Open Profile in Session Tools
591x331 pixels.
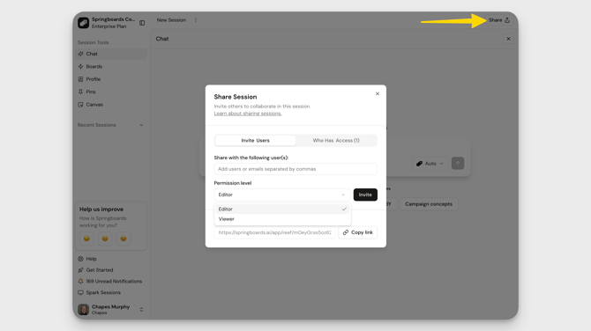[x=111, y=79]
